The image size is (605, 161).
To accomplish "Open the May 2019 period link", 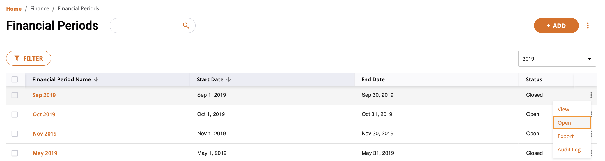I will pyautogui.click(x=45, y=153).
